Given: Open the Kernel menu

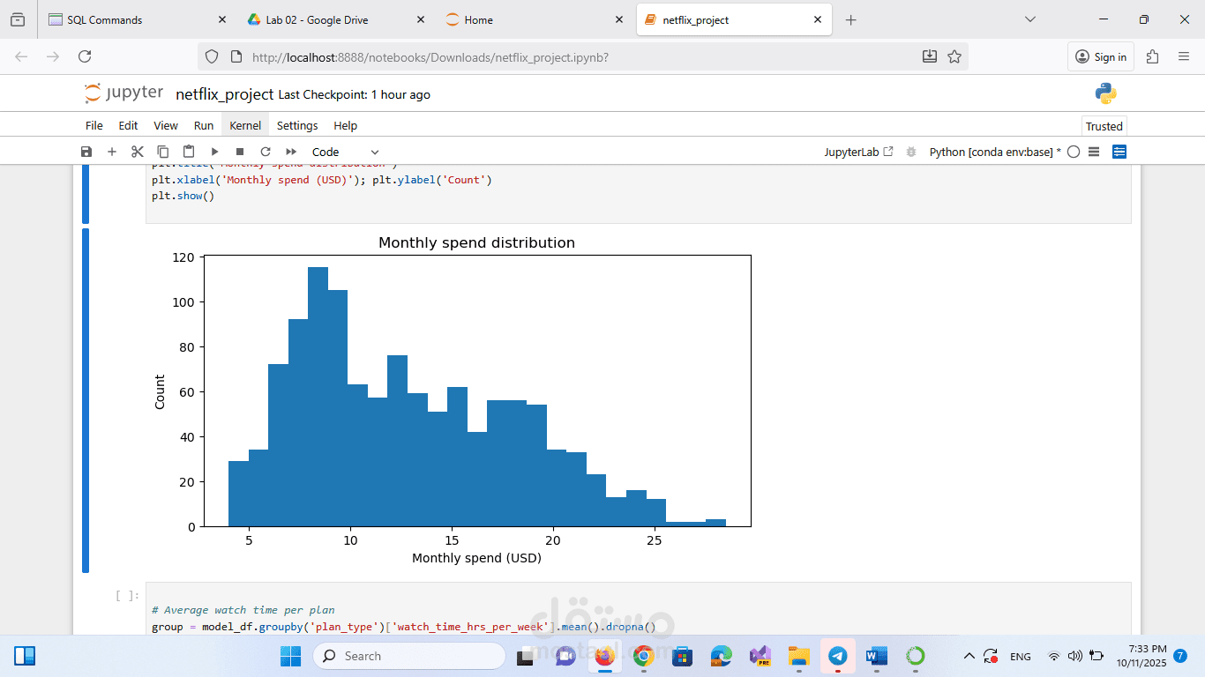Looking at the screenshot, I should pyautogui.click(x=245, y=125).
